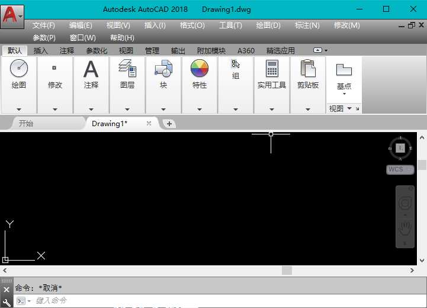Viewport: 427px width, 308px height.
Task: Open the 图层 (Layers) panel icon
Action: coord(127,68)
